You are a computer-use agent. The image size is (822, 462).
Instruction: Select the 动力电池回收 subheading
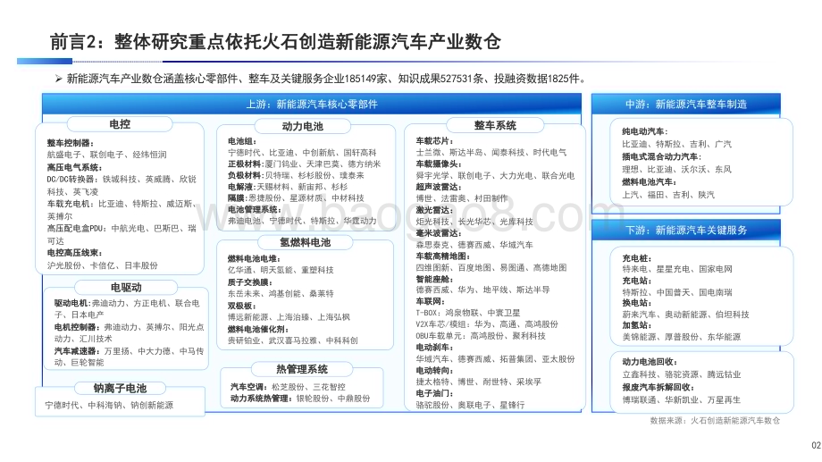click(x=650, y=362)
